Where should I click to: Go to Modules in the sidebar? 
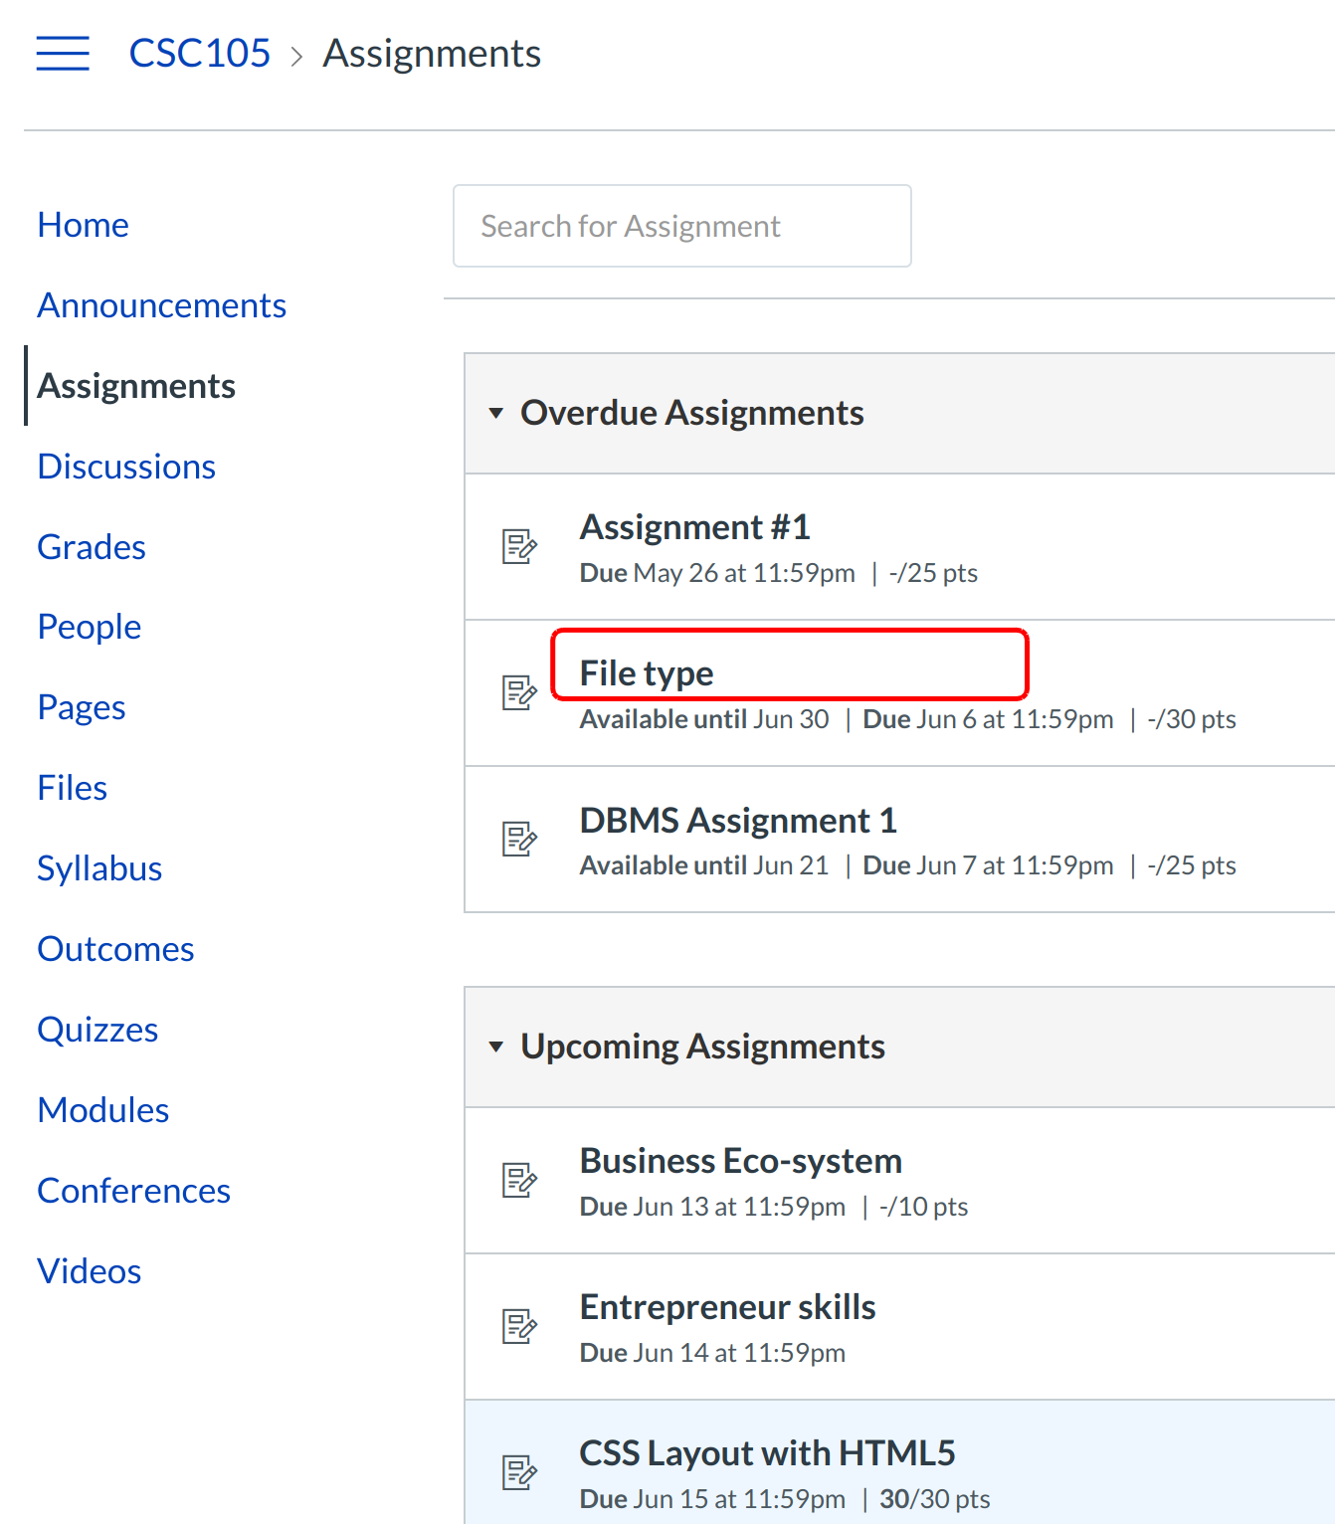[x=103, y=1110]
